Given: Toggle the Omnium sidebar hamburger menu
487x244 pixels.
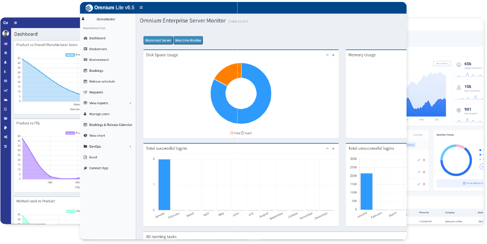Looking at the screenshot, I should pos(141,8).
